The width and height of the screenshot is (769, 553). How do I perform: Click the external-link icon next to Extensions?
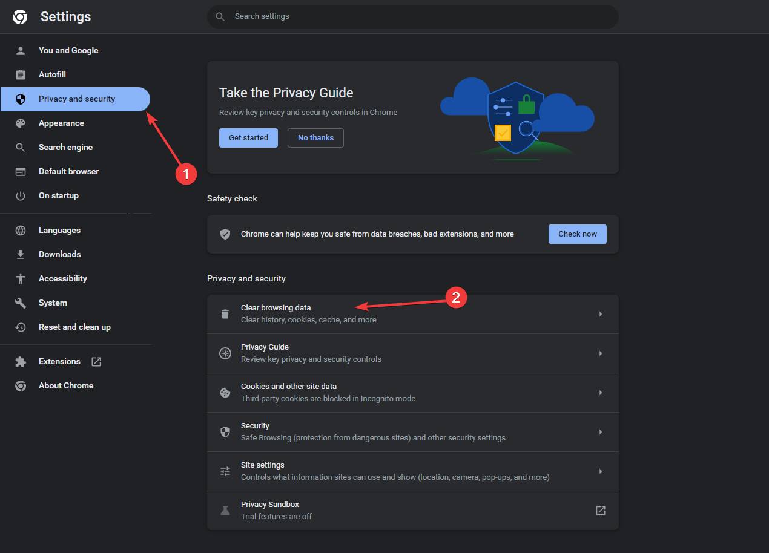tap(96, 361)
